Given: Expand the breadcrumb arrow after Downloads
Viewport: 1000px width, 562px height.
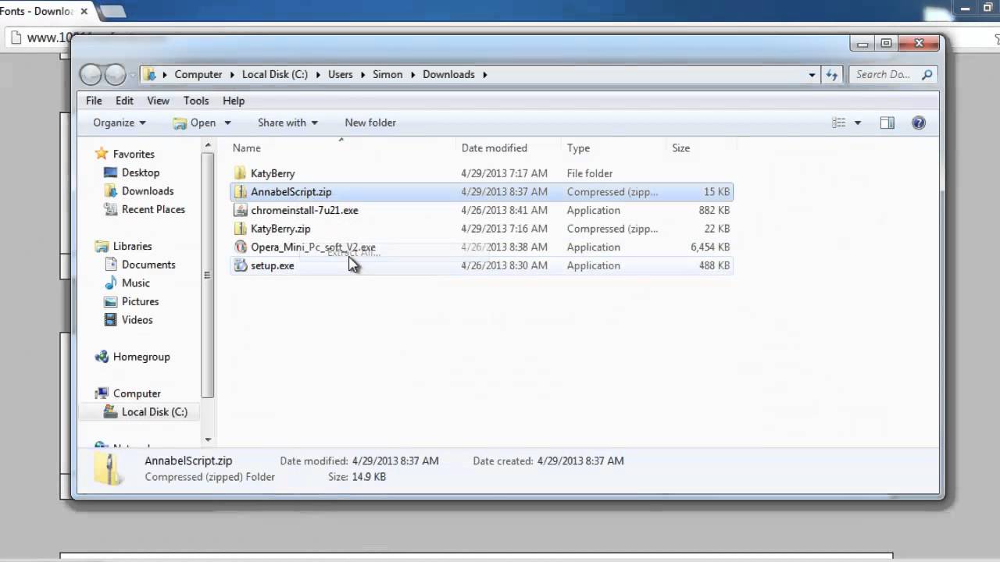Looking at the screenshot, I should click(x=484, y=75).
